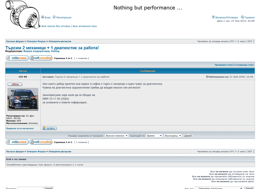The height and width of the screenshot is (189, 260).
Task: Open Отворен Форум in top breadcrumb
Action: [36, 41]
